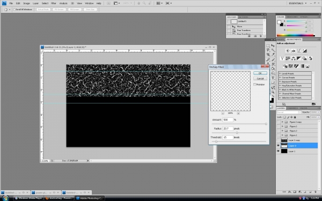Show Figure 1 group visibility box
This screenshot has height=201, width=322.
click(279, 135)
